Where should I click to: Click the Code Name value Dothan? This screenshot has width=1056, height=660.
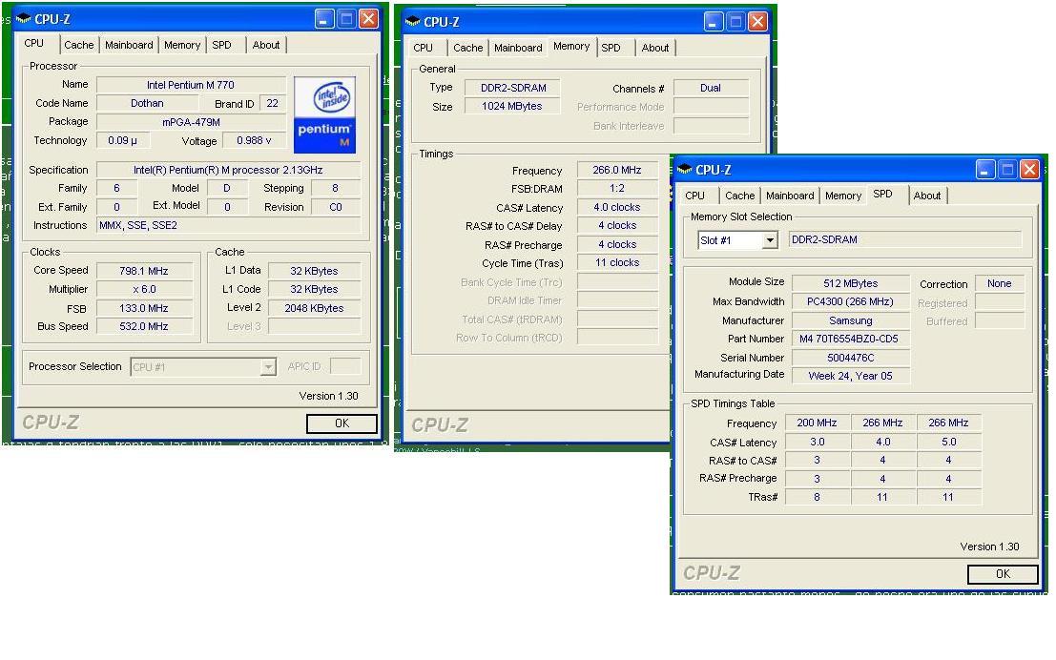[147, 103]
